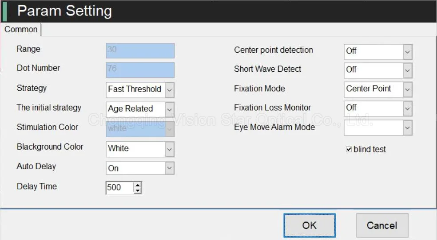Decrease Delay Time with down arrow
The width and height of the screenshot is (437, 240).
pos(138,190)
